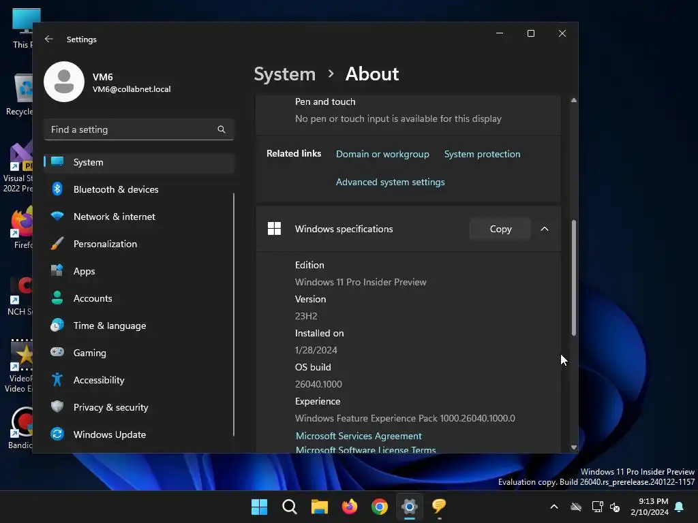
Task: Click the Privacy shield icon
Action: 57,407
